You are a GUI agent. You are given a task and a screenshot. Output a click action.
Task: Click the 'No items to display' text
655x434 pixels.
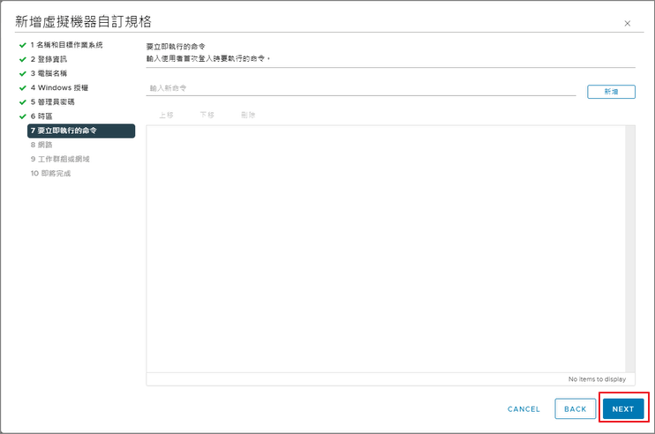tap(597, 379)
